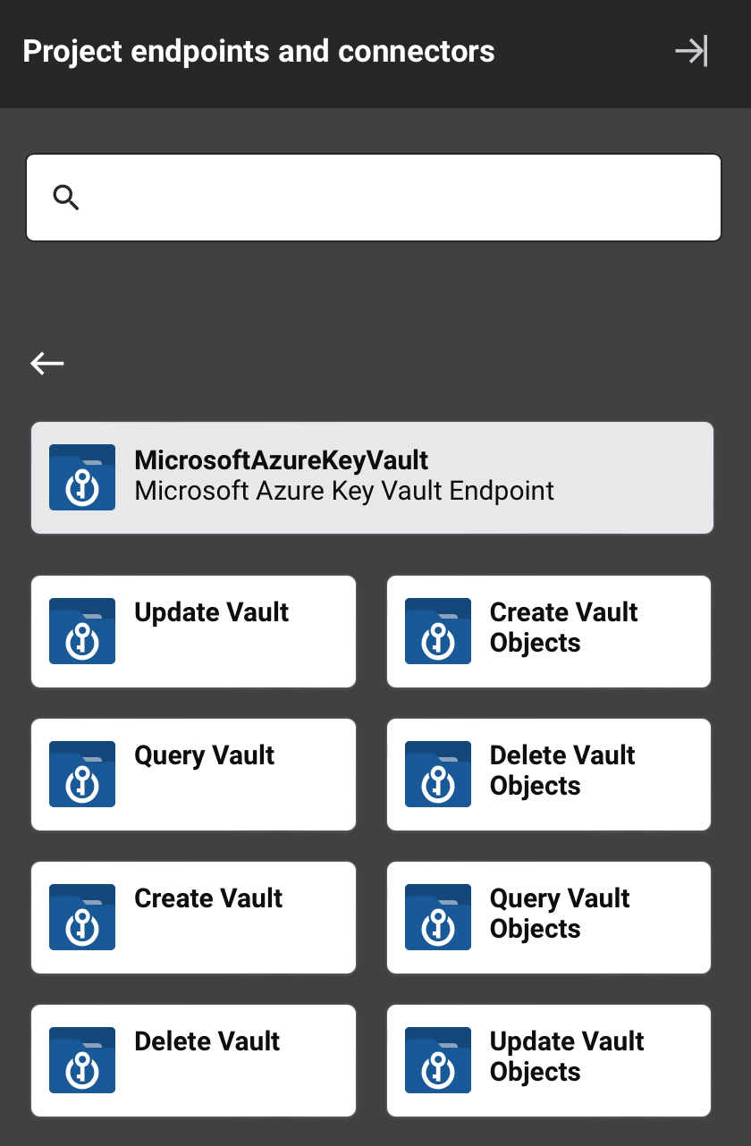Open the Update Vault operation

click(193, 631)
